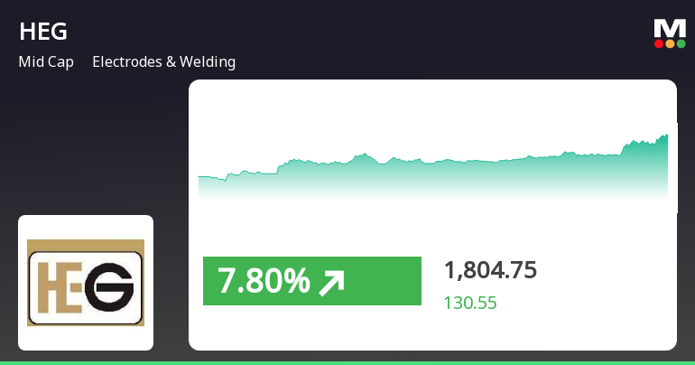Click the black G letter in HEG logo
The width and height of the screenshot is (695, 365).
pos(116,283)
